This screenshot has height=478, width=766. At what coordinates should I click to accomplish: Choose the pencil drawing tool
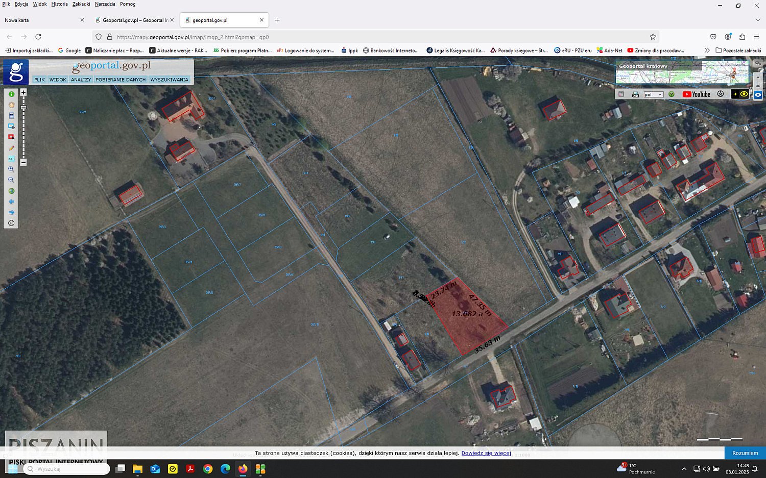[x=11, y=148]
